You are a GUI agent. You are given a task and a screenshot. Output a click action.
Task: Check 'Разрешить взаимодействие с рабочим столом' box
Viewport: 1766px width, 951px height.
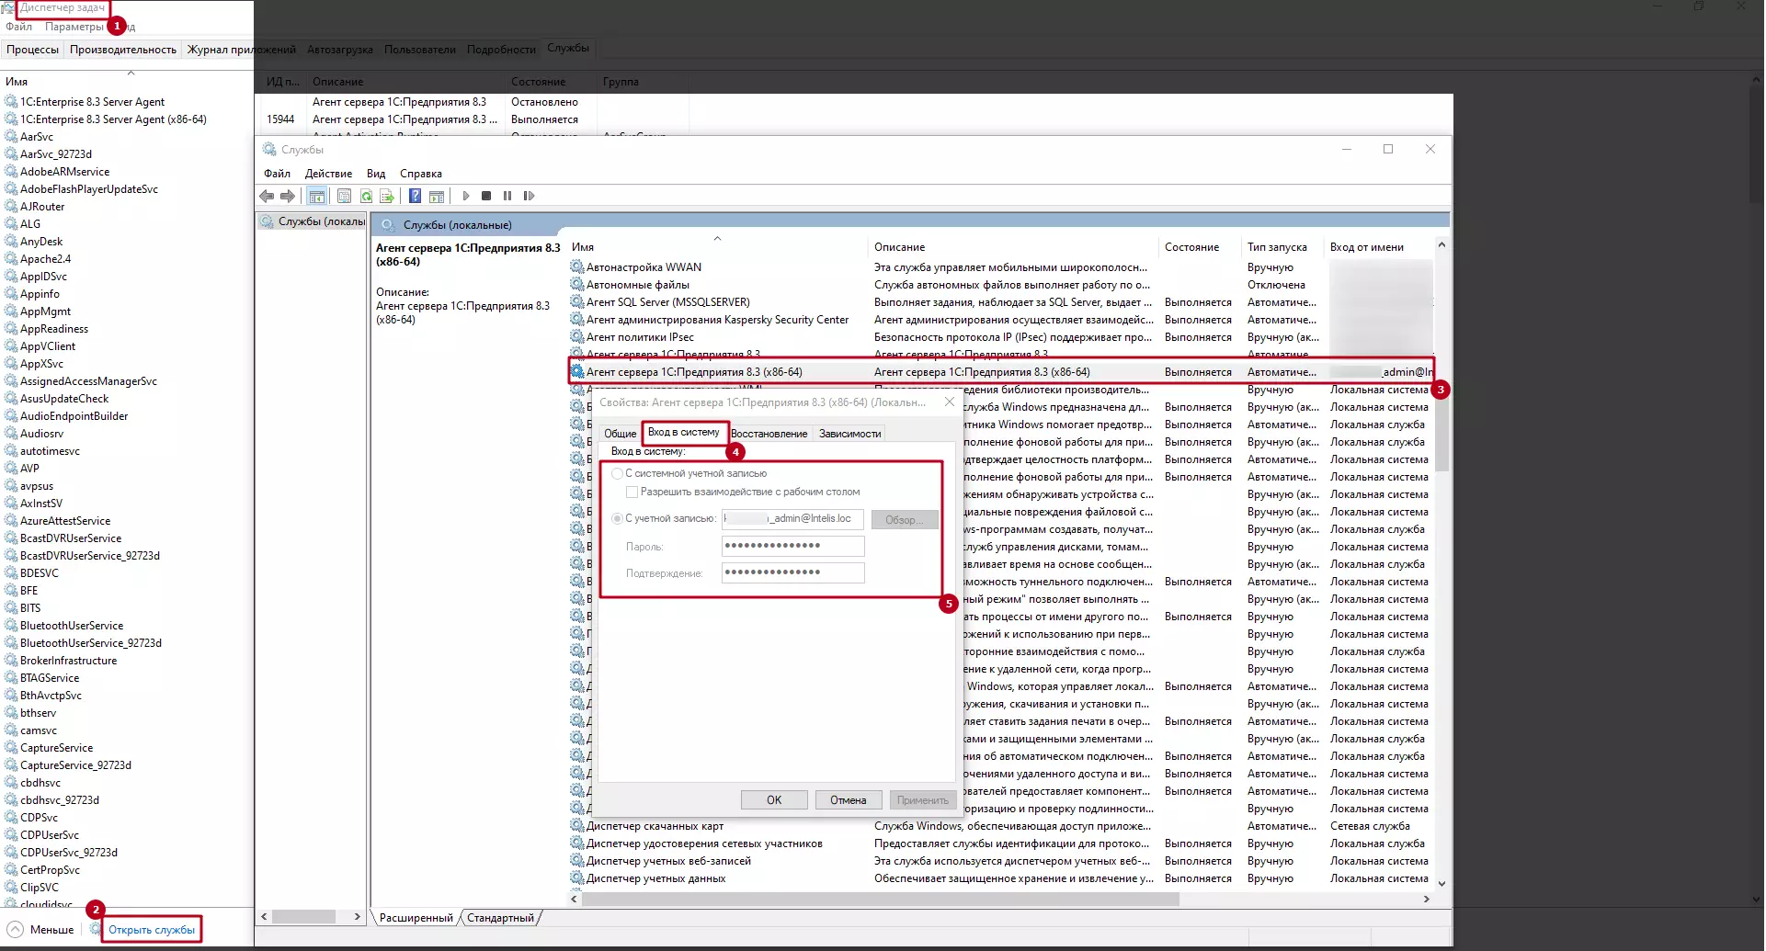coord(632,492)
